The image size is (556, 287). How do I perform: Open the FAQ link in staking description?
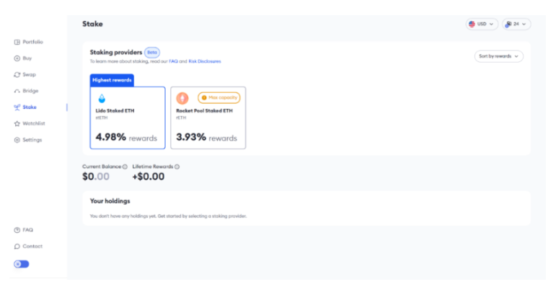173,61
